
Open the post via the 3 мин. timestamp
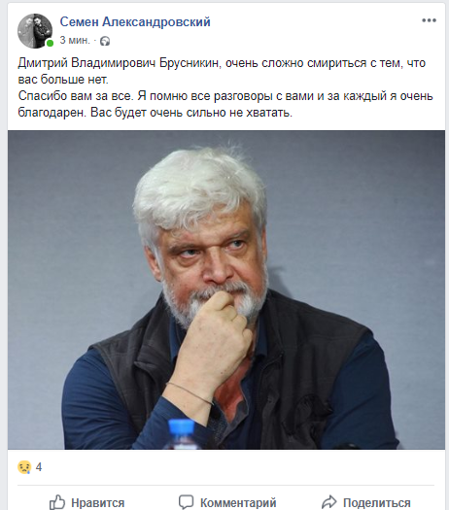tap(75, 41)
